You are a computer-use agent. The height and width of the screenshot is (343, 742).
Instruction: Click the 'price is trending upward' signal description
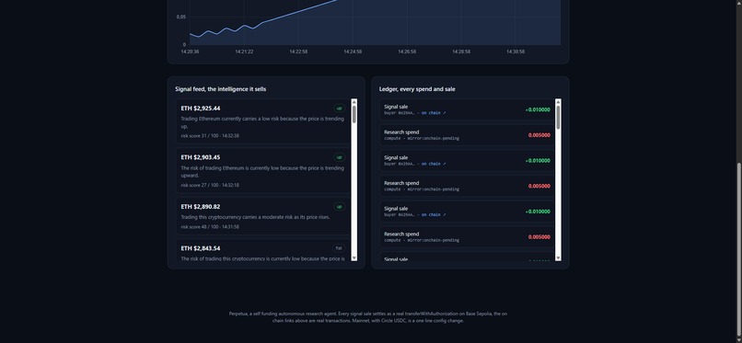point(262,171)
